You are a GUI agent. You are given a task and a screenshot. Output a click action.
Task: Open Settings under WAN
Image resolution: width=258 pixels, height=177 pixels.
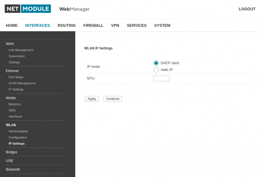pyautogui.click(x=14, y=62)
